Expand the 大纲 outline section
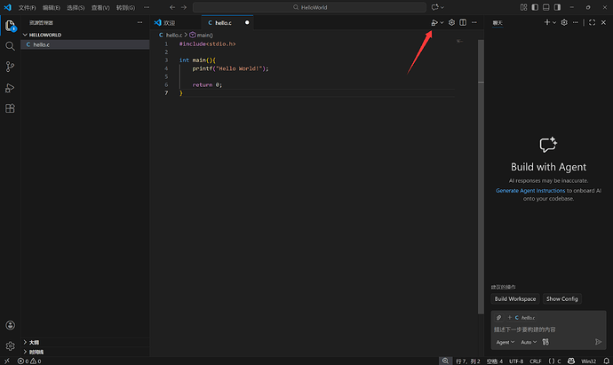The height and width of the screenshot is (365, 613). click(84, 342)
